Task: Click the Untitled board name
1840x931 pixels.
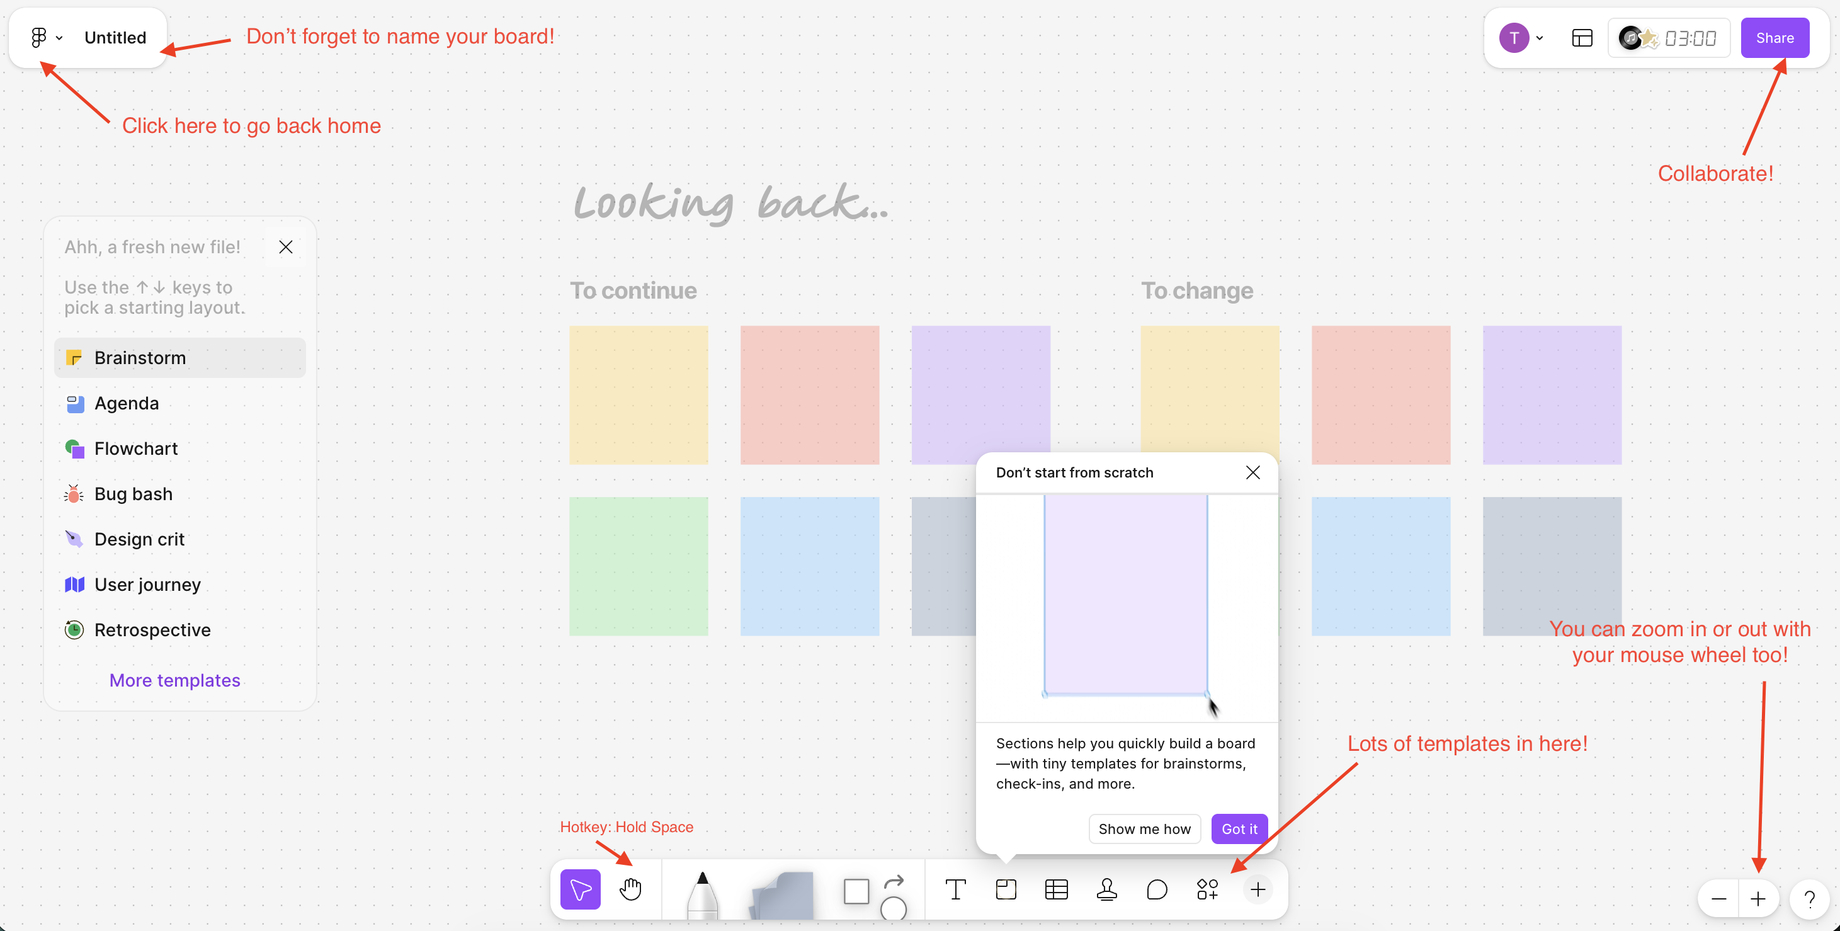Action: tap(115, 38)
